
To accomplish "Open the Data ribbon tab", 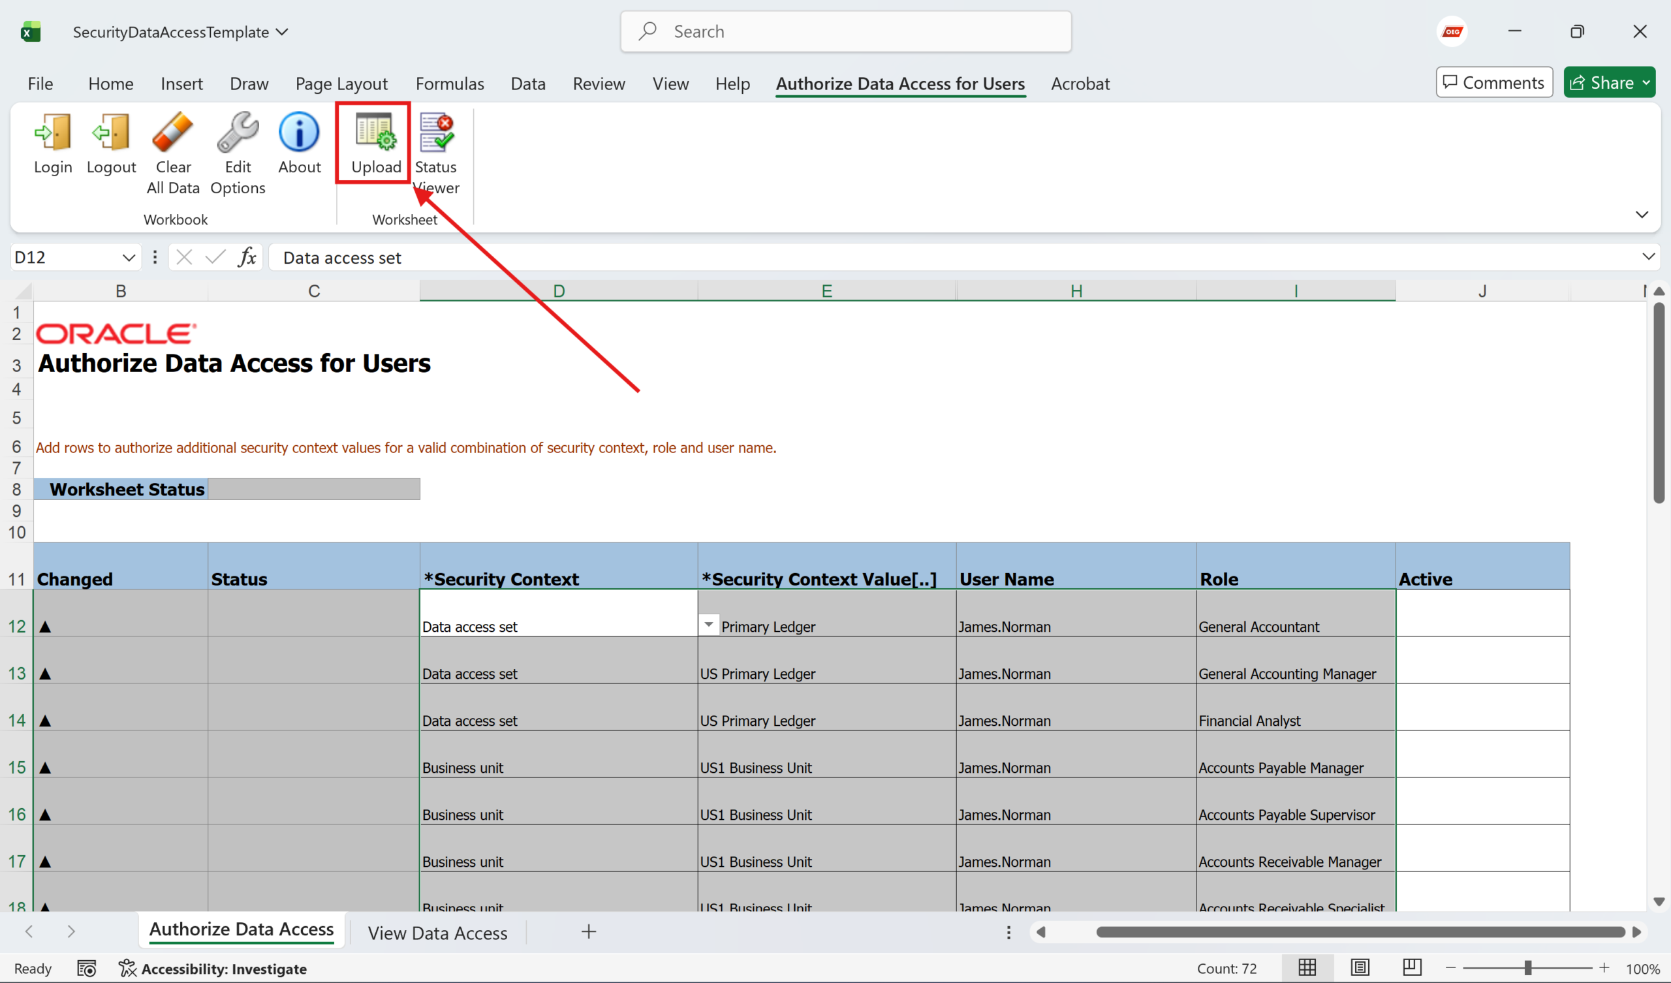I will (x=528, y=84).
